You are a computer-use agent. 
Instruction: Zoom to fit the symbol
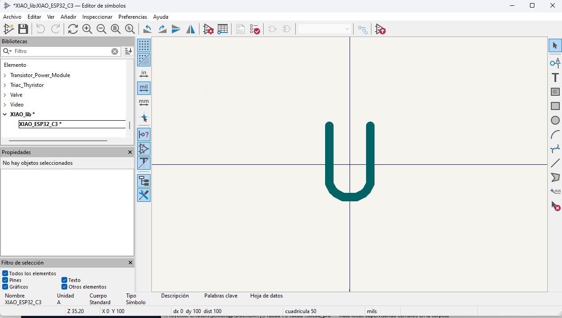pyautogui.click(x=116, y=29)
